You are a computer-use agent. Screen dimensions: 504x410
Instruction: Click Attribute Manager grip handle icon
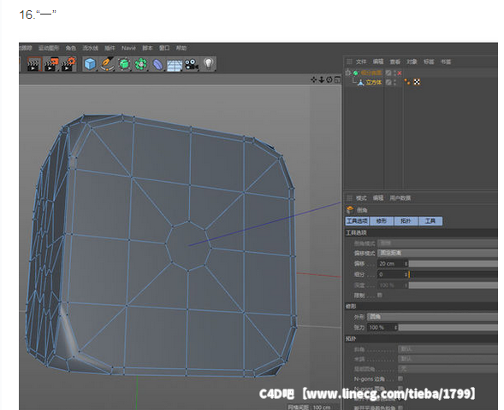pos(349,198)
